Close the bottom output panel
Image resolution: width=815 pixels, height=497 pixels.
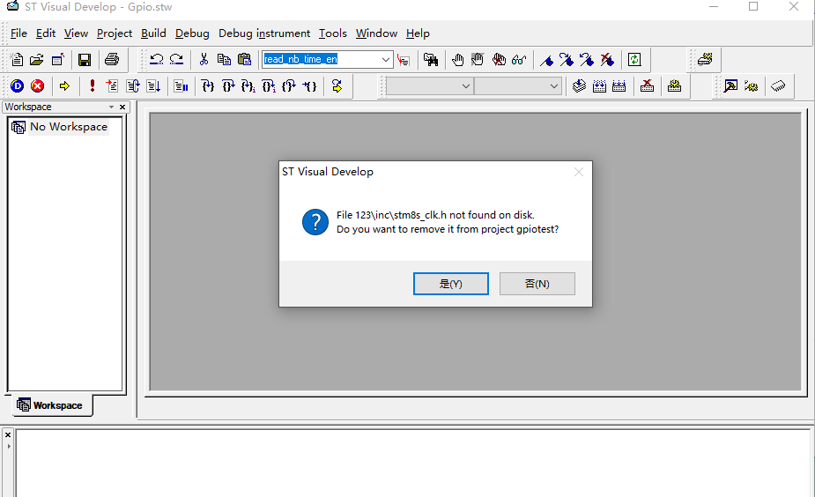click(x=8, y=434)
